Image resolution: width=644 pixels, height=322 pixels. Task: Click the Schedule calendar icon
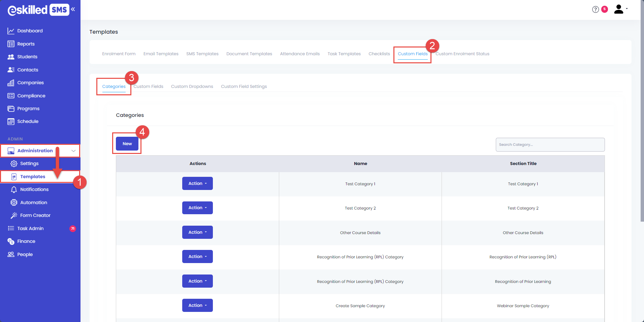(11, 122)
